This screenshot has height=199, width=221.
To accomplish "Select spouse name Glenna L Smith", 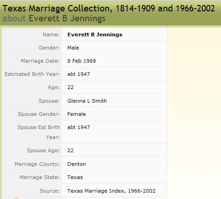I will tap(87, 101).
